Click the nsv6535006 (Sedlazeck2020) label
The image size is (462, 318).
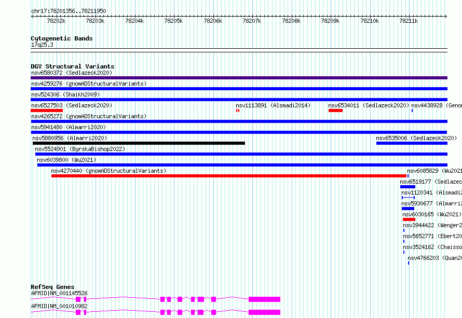416,138
